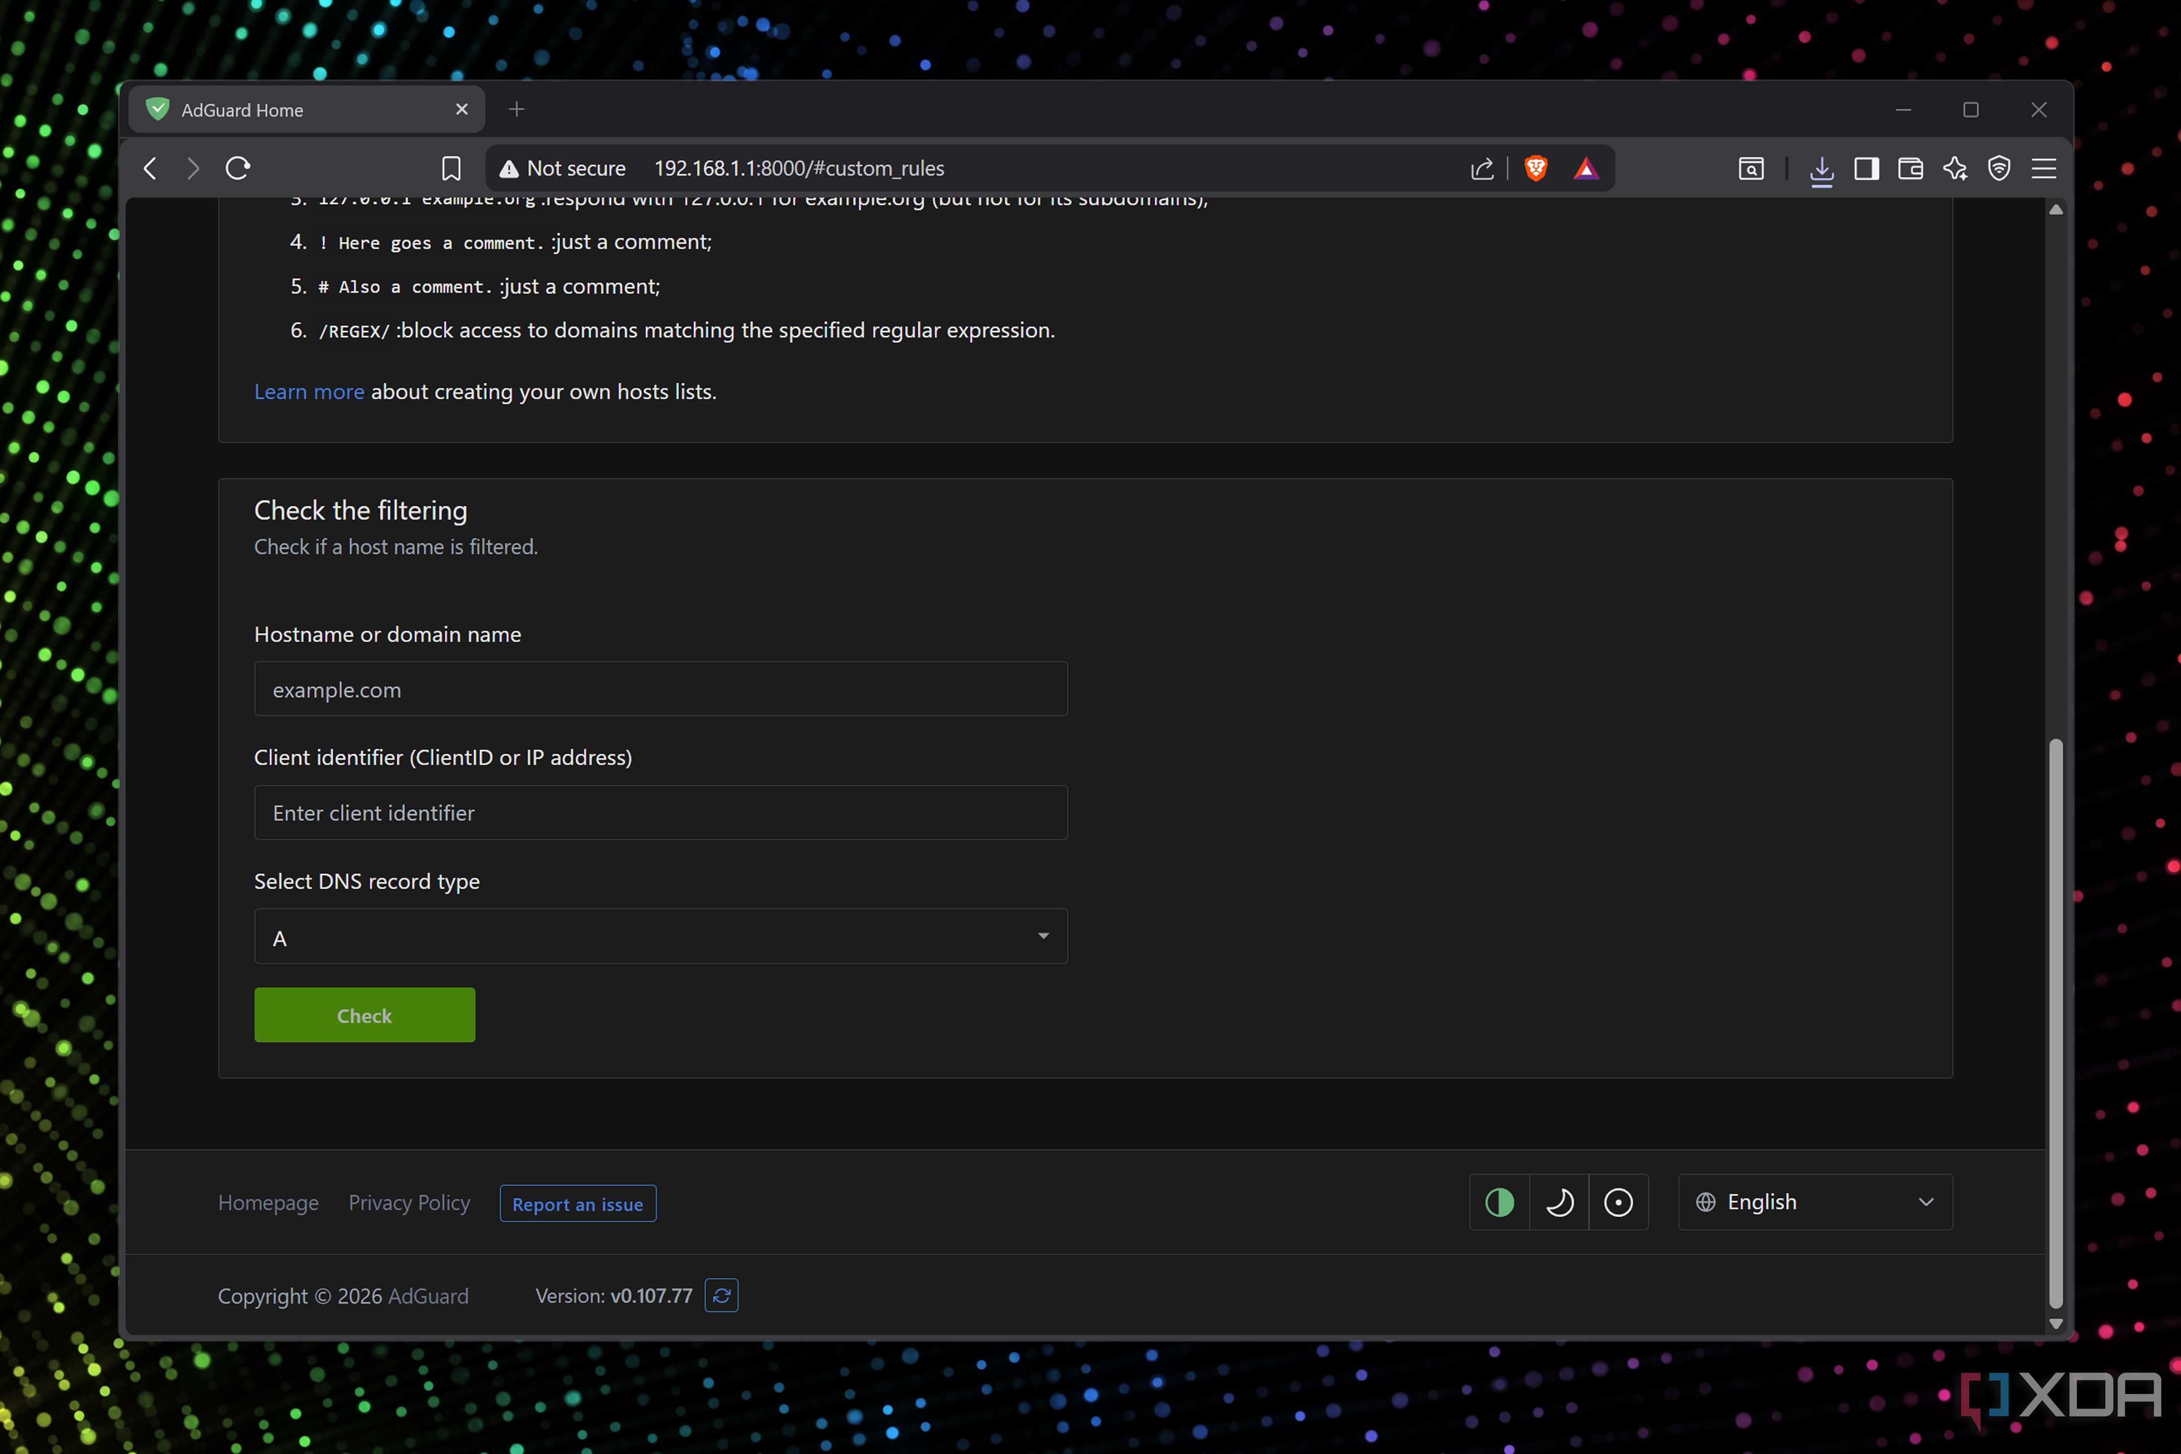Image resolution: width=2181 pixels, height=1454 pixels.
Task: Open the Homepage footer link
Action: 268,1203
